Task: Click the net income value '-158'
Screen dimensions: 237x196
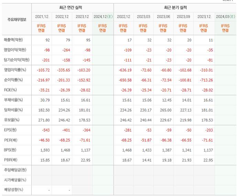Action: tap(66, 60)
